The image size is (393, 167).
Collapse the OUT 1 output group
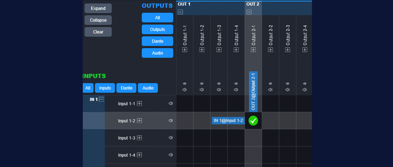pos(180,12)
